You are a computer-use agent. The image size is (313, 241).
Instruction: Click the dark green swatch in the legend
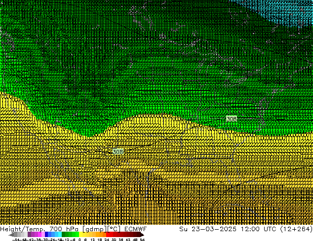tap(63, 235)
